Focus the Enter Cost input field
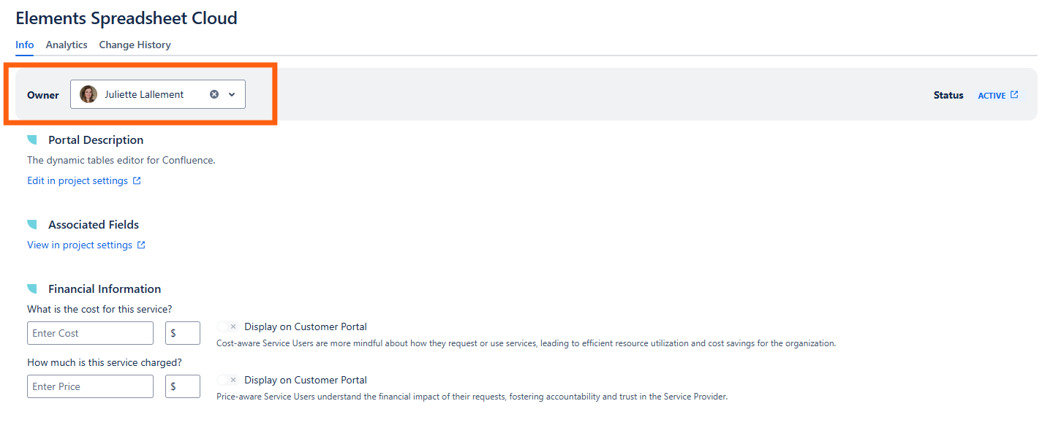 coord(90,333)
